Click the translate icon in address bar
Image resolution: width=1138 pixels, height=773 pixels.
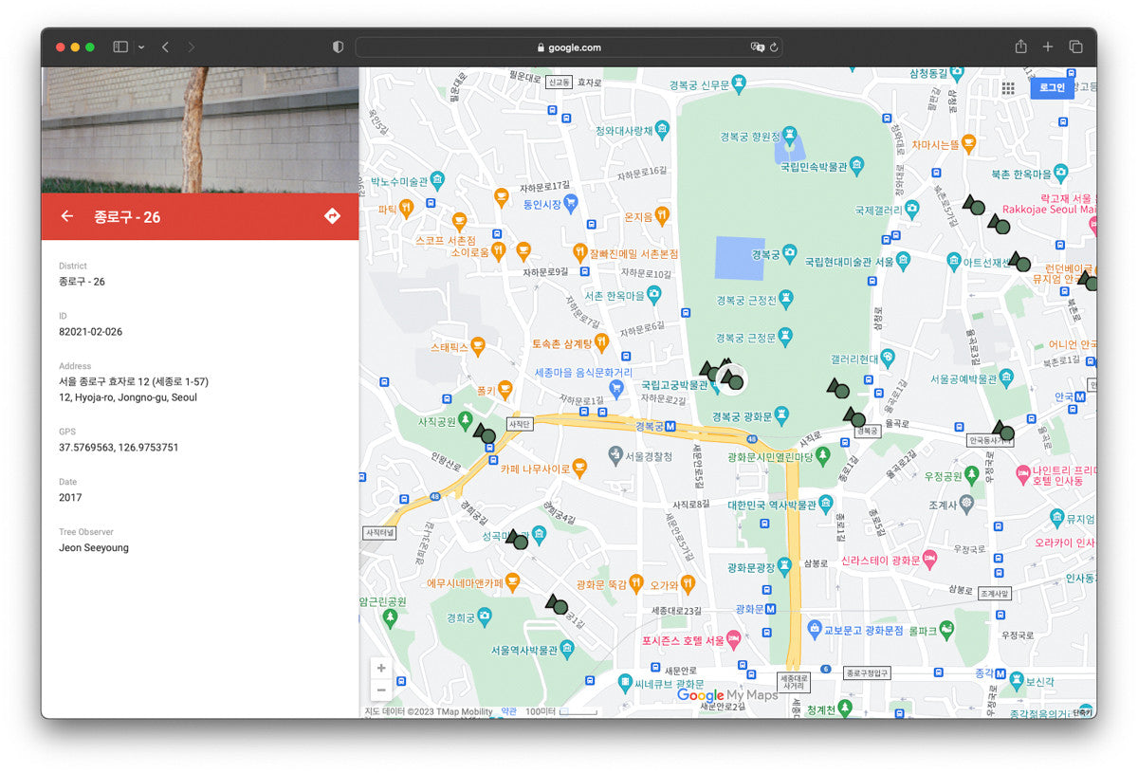pyautogui.click(x=757, y=47)
